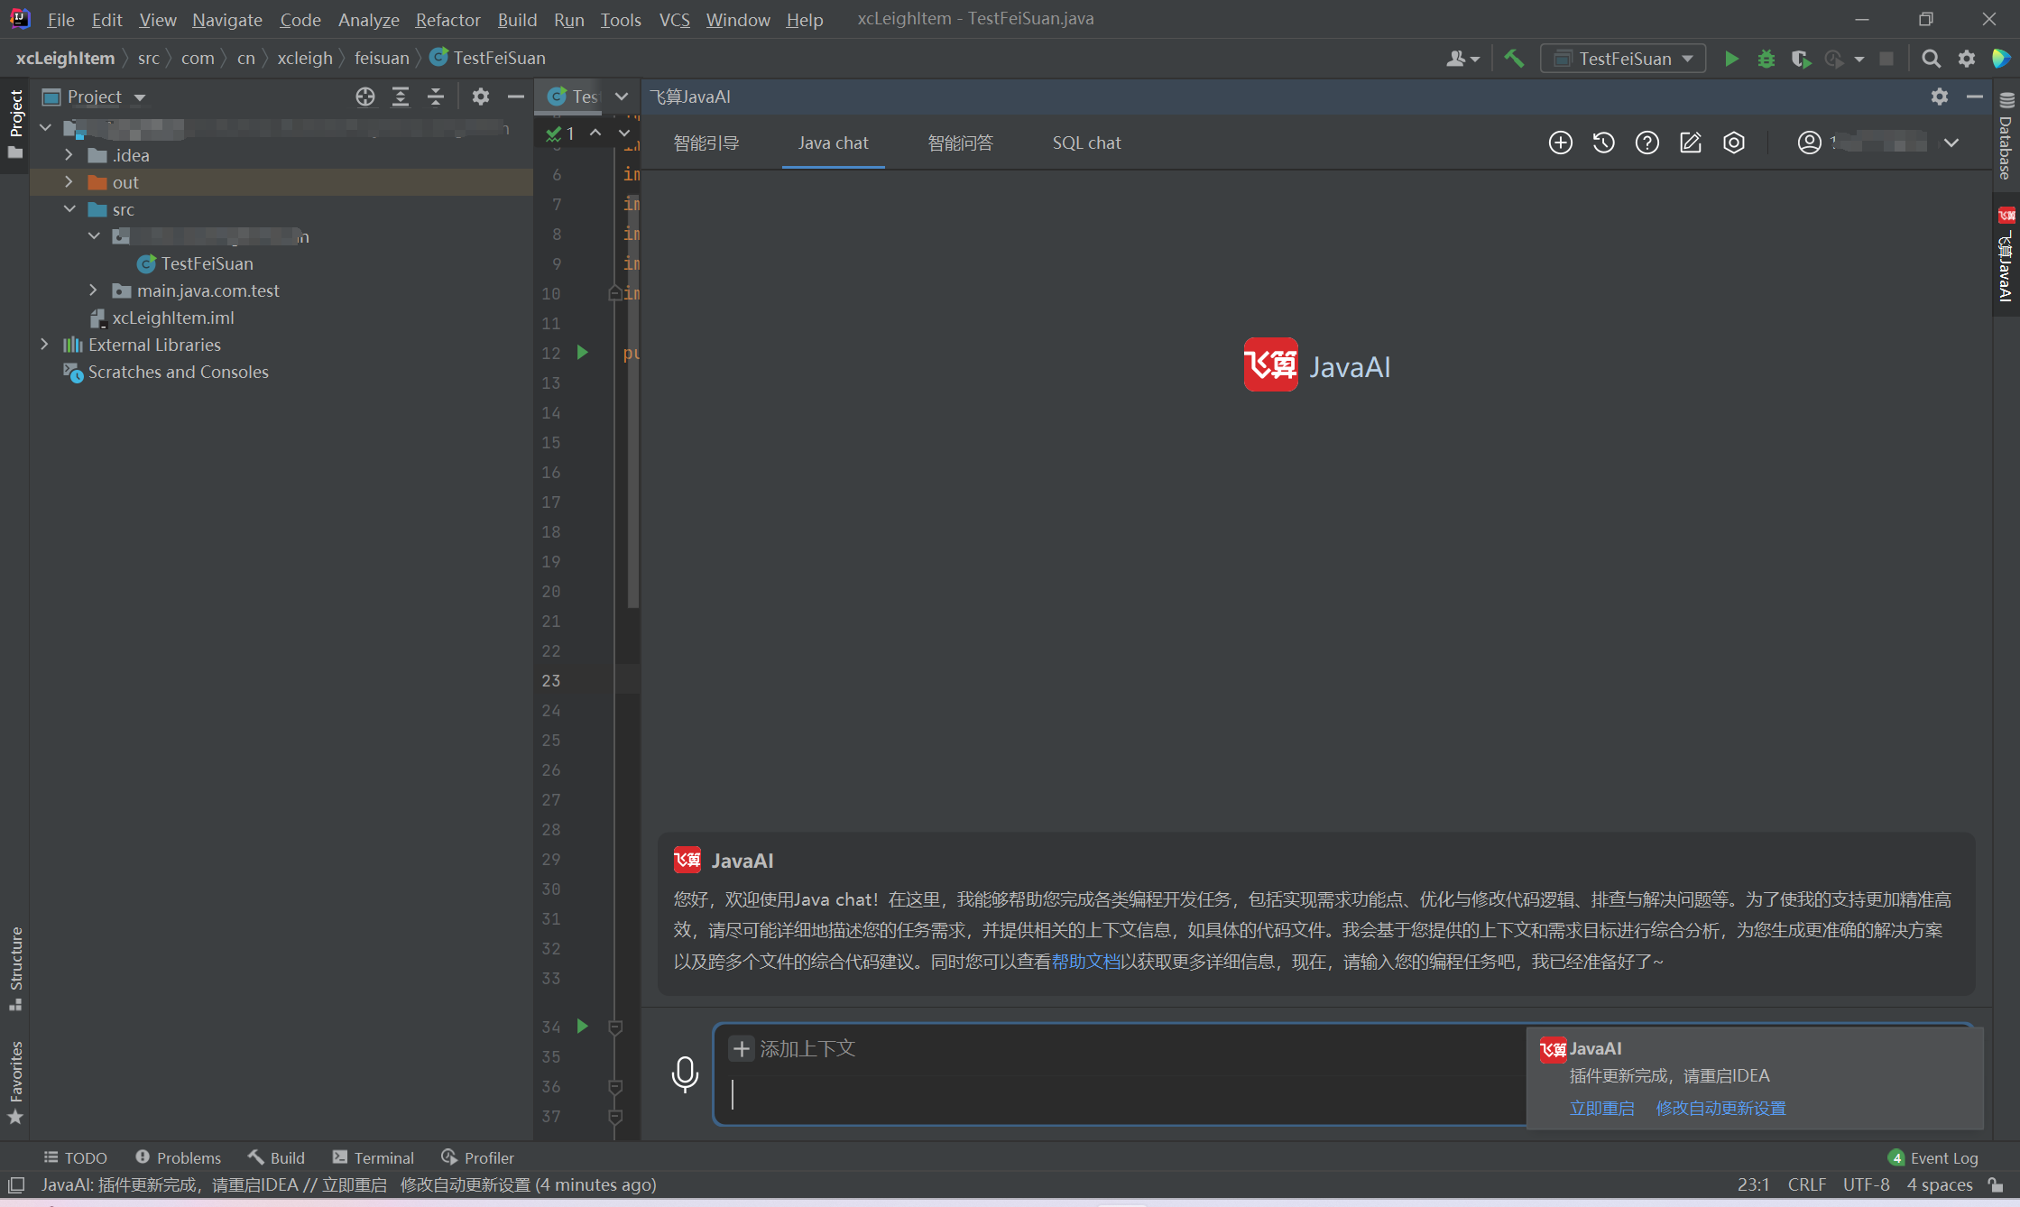The width and height of the screenshot is (2020, 1207).
Task: Run with coverage shield icon
Action: point(1800,59)
